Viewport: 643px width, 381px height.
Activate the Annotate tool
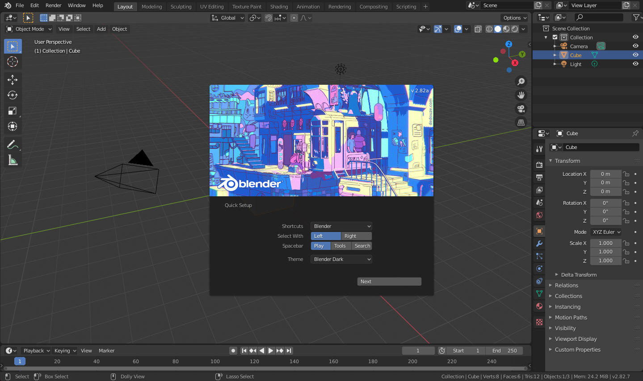13,144
